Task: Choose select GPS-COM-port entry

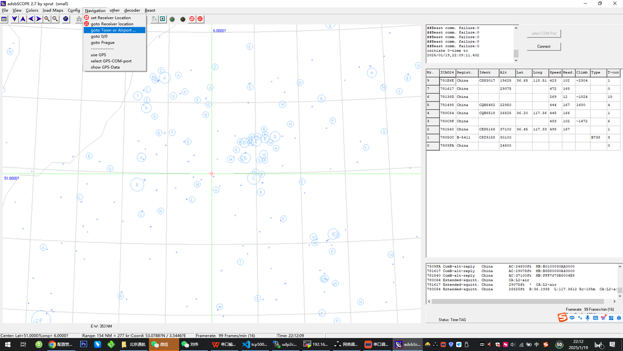Action: click(114, 61)
